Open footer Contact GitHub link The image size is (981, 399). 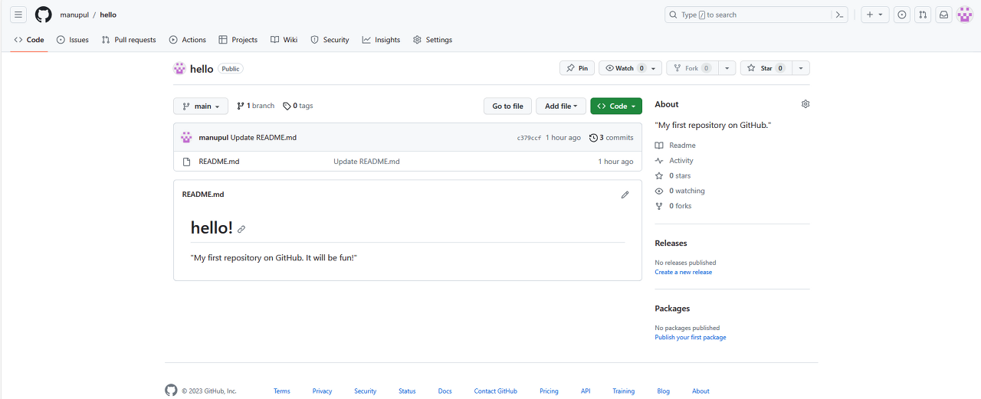point(496,391)
